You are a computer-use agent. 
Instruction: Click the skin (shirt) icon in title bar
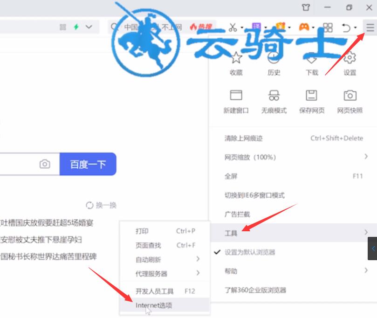click(306, 7)
